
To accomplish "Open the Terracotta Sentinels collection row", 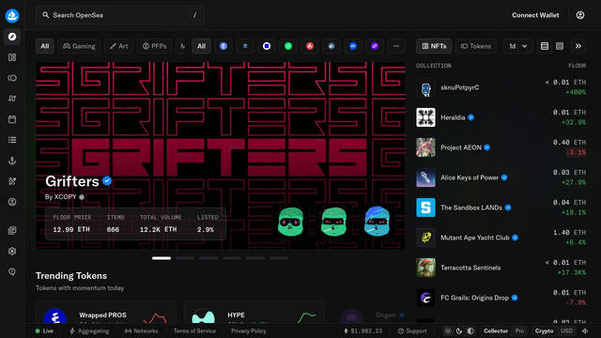I will click(501, 268).
